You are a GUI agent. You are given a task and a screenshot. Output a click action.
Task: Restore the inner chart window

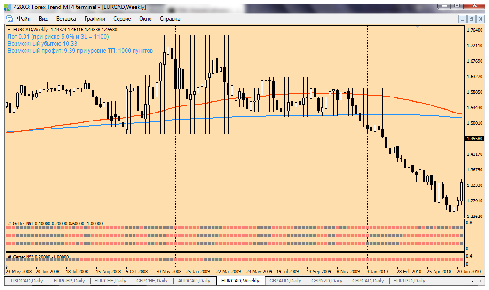[x=471, y=19]
